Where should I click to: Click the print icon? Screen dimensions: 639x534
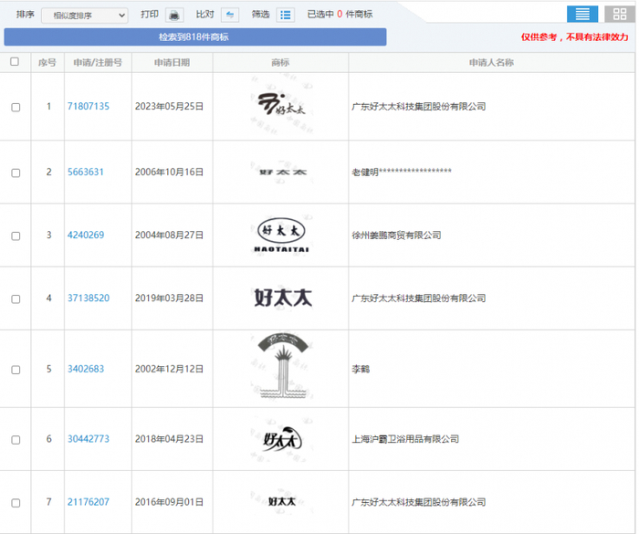(174, 16)
